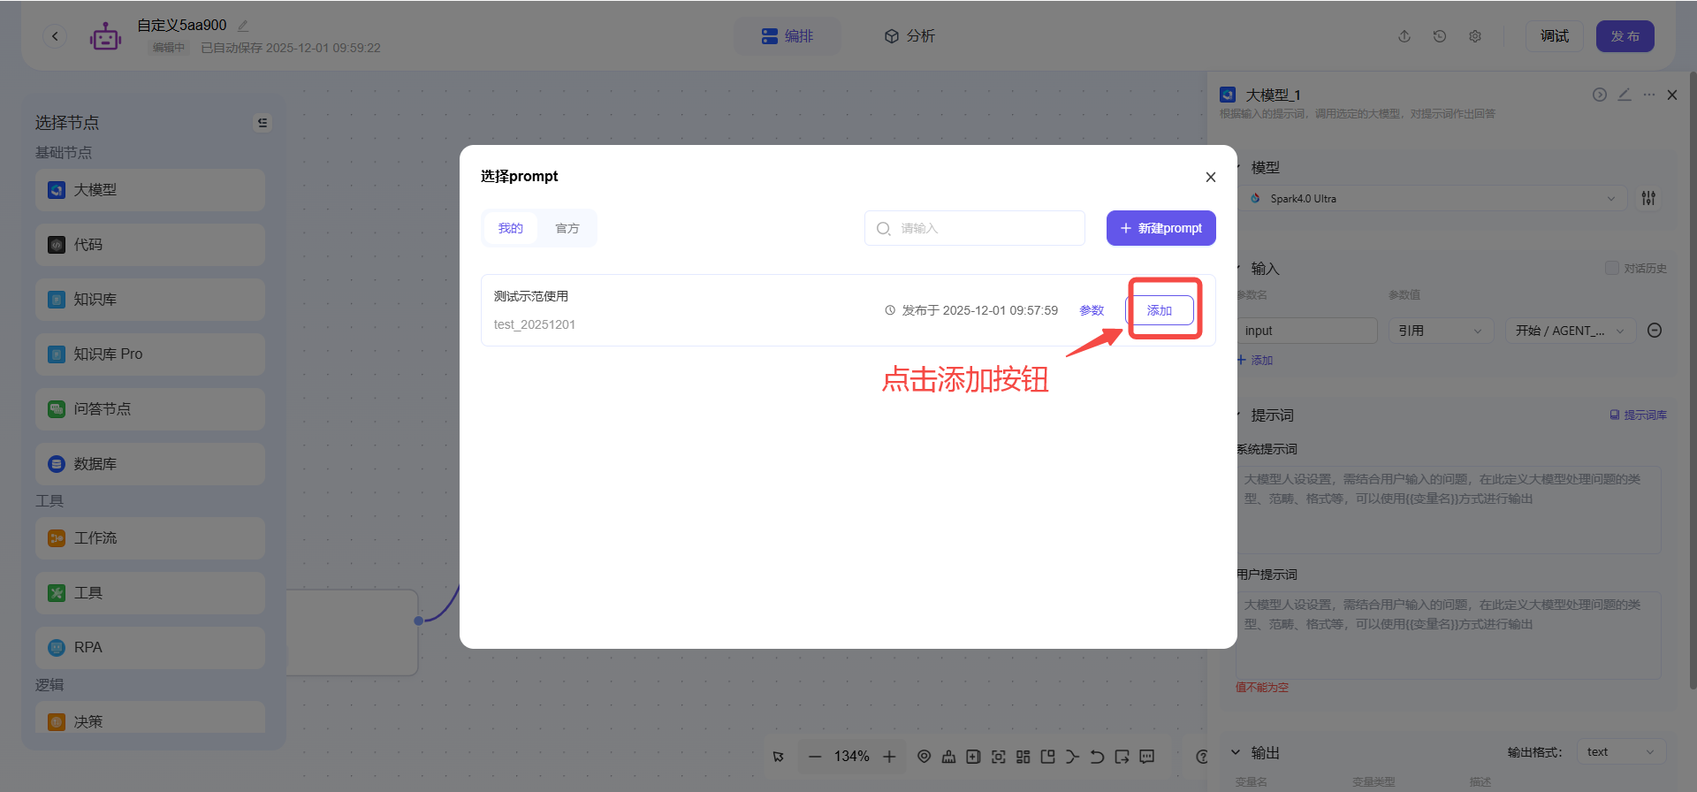This screenshot has width=1697, height=792.
Task: Select the 我的 prompt tab
Action: (510, 228)
